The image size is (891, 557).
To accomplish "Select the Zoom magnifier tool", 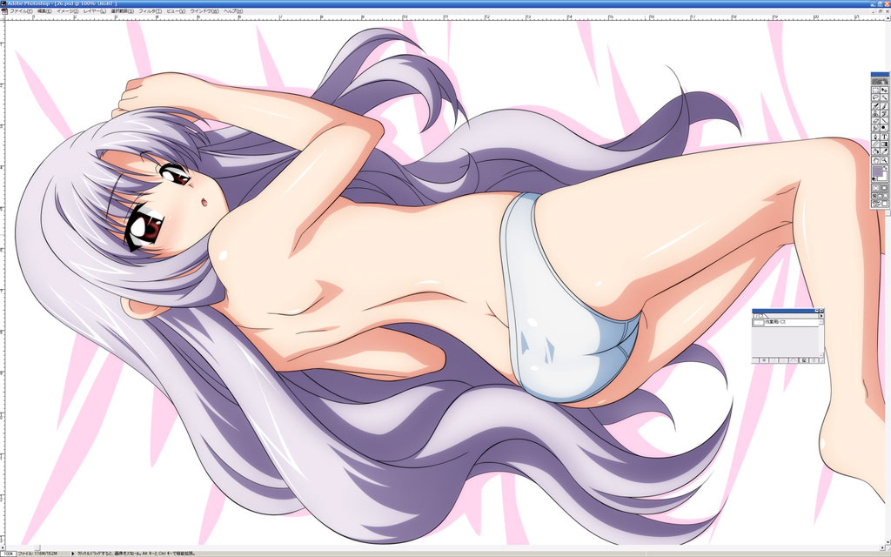I will (x=885, y=160).
